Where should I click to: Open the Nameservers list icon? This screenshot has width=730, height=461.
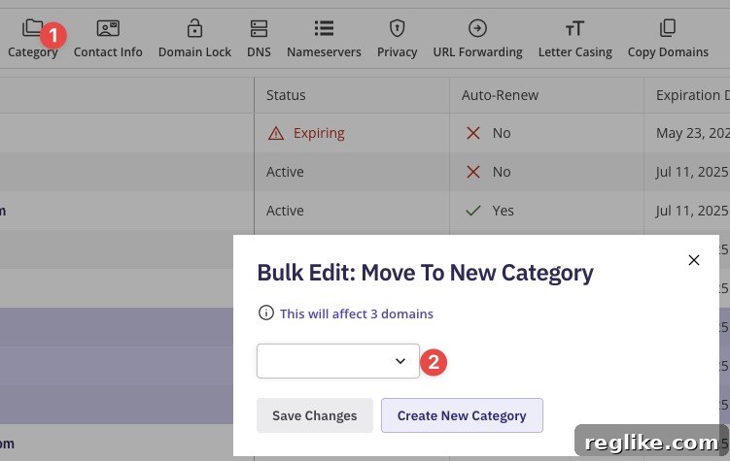[324, 28]
